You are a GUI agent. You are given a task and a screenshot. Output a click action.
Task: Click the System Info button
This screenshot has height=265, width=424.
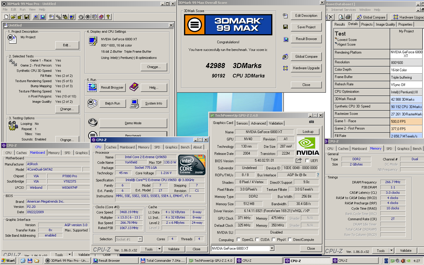[x=154, y=103]
